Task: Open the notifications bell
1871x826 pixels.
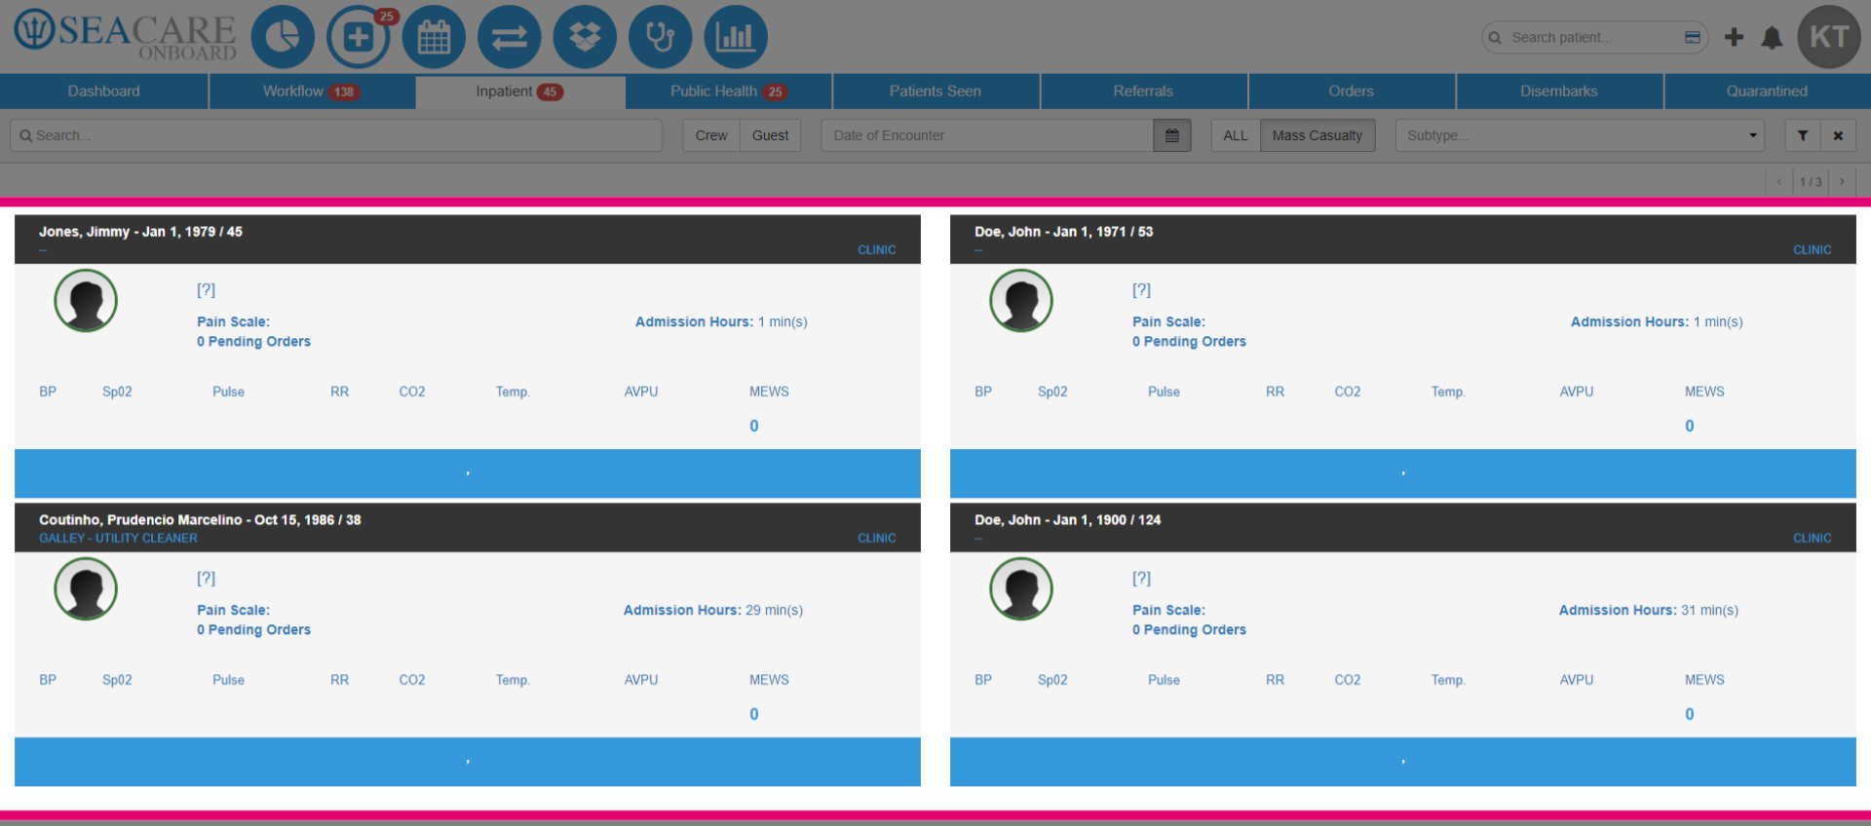Action: [1772, 37]
